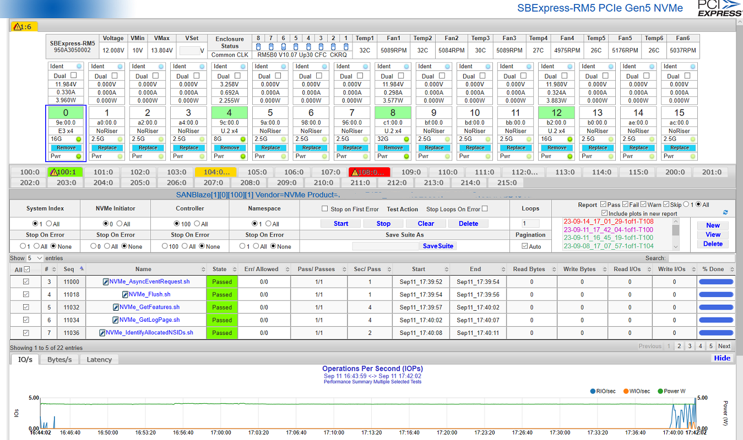743x440 pixels.
Task: Click enclosure status indicator number 1
Action: (345, 46)
